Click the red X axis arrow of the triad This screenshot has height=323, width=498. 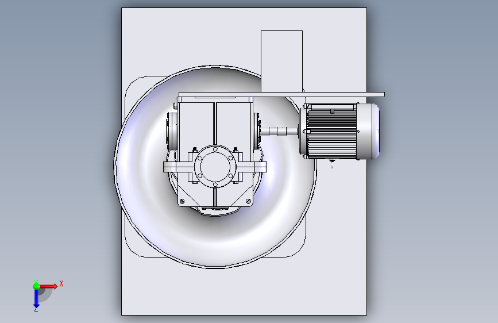pos(49,286)
